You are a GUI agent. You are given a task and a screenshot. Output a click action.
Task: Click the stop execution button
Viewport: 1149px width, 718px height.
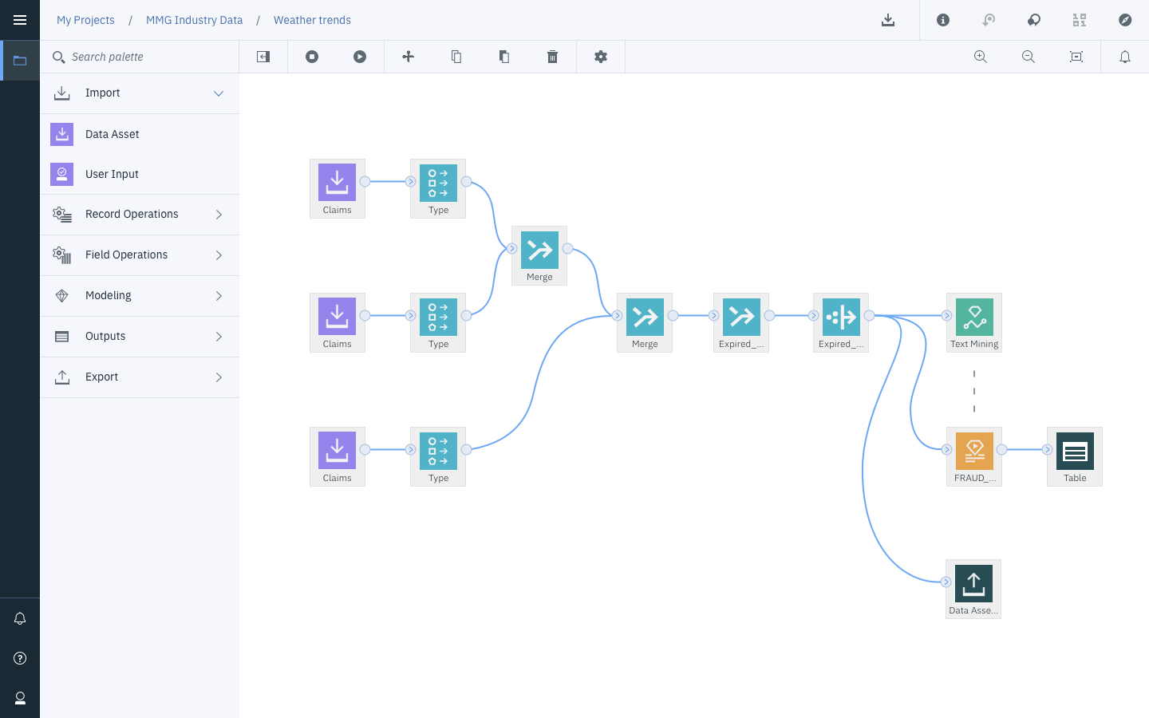(x=312, y=57)
